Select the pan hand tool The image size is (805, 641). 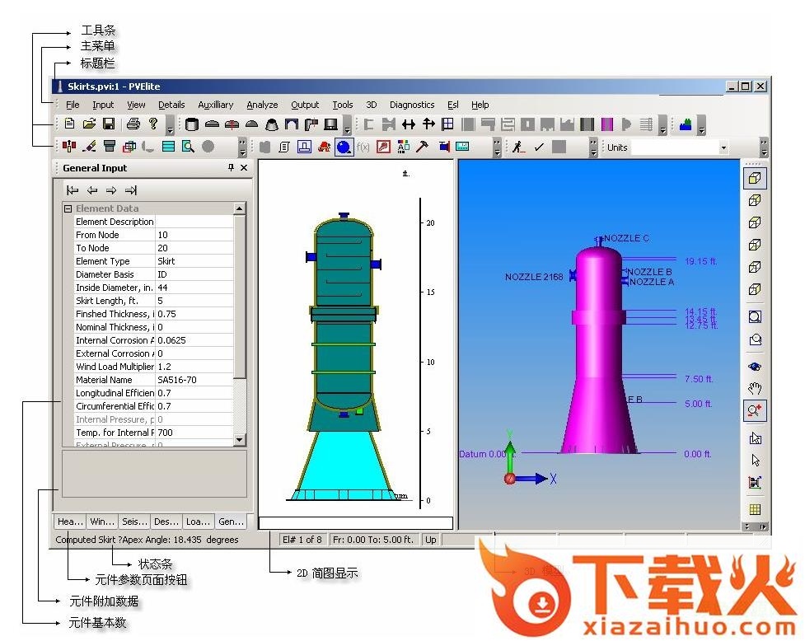[755, 388]
